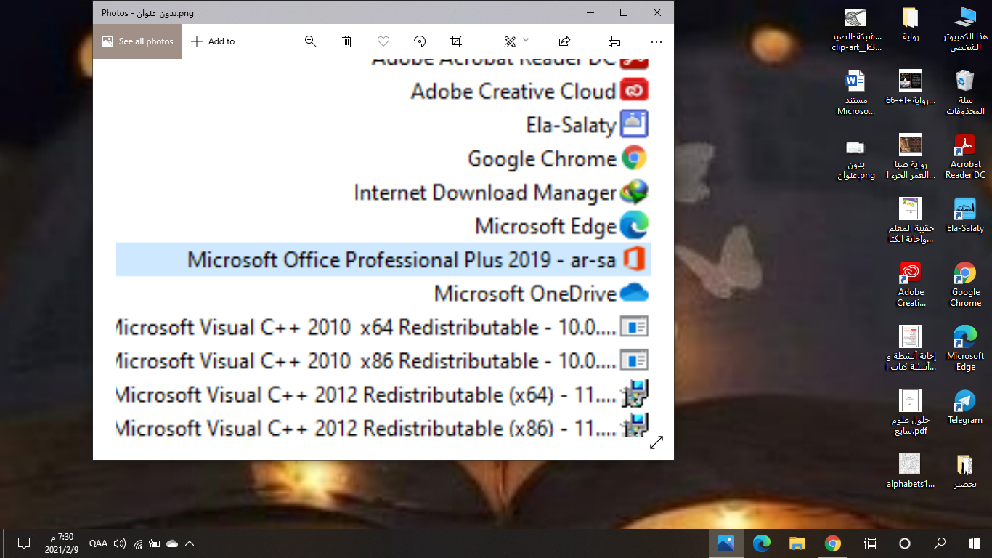The height and width of the screenshot is (558, 992).
Task: Select the رواية folder on the desktop
Action: point(911,25)
